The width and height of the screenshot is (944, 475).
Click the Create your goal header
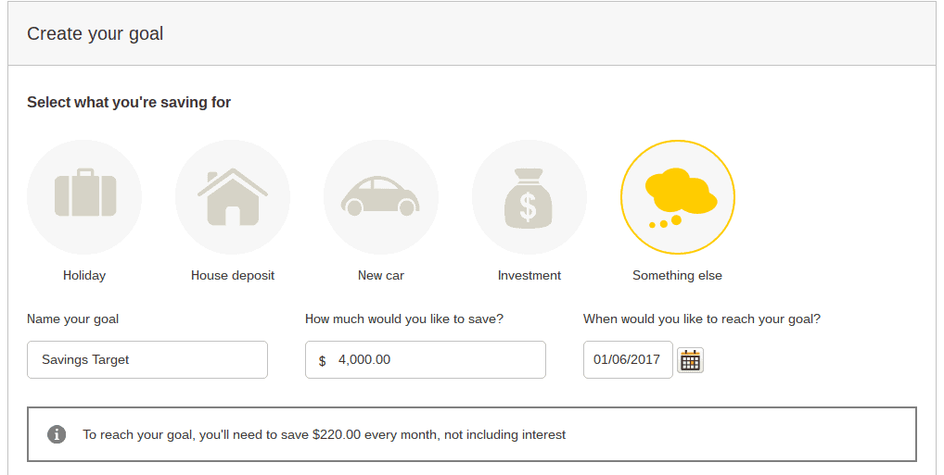(x=95, y=33)
